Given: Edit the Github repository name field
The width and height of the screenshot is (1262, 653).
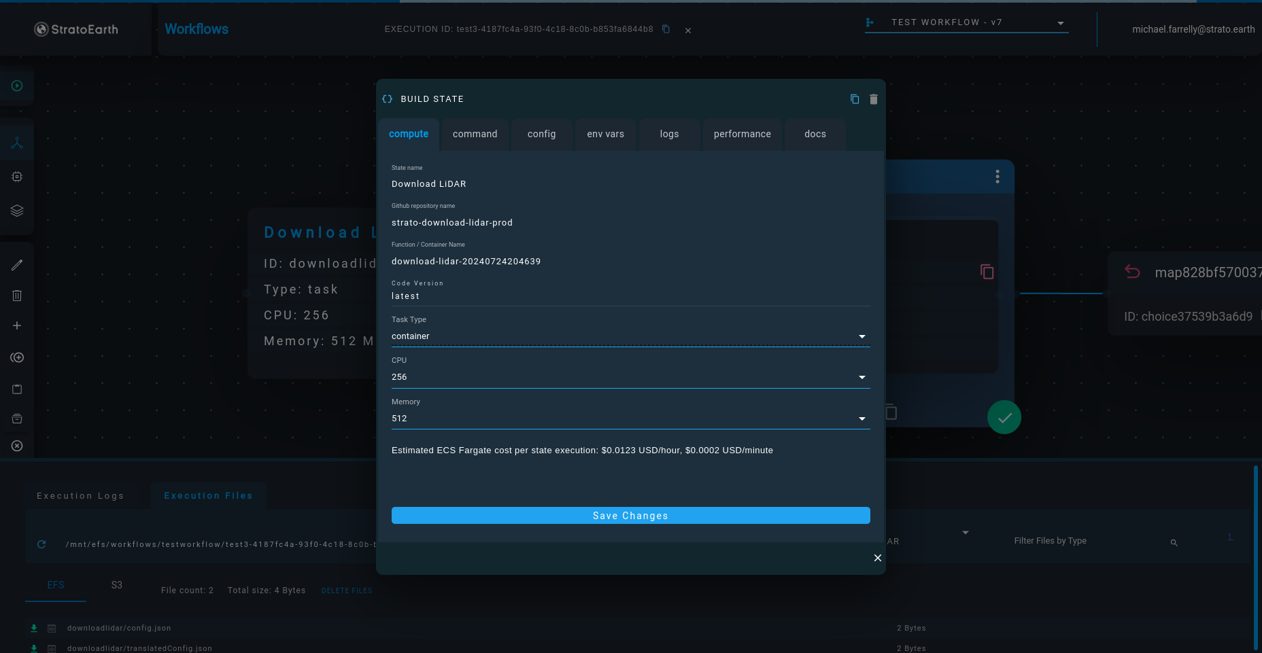Looking at the screenshot, I should pyautogui.click(x=630, y=223).
